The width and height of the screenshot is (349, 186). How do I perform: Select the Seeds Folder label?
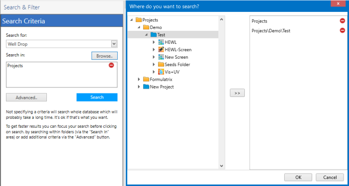tap(177, 64)
